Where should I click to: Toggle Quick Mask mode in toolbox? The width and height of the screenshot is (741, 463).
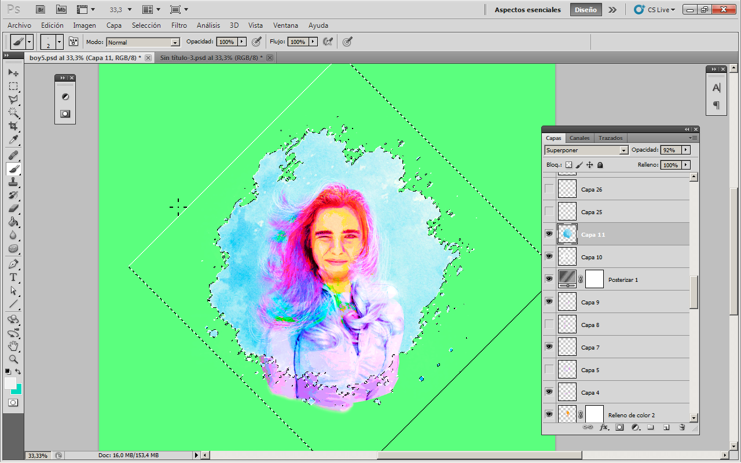click(13, 402)
